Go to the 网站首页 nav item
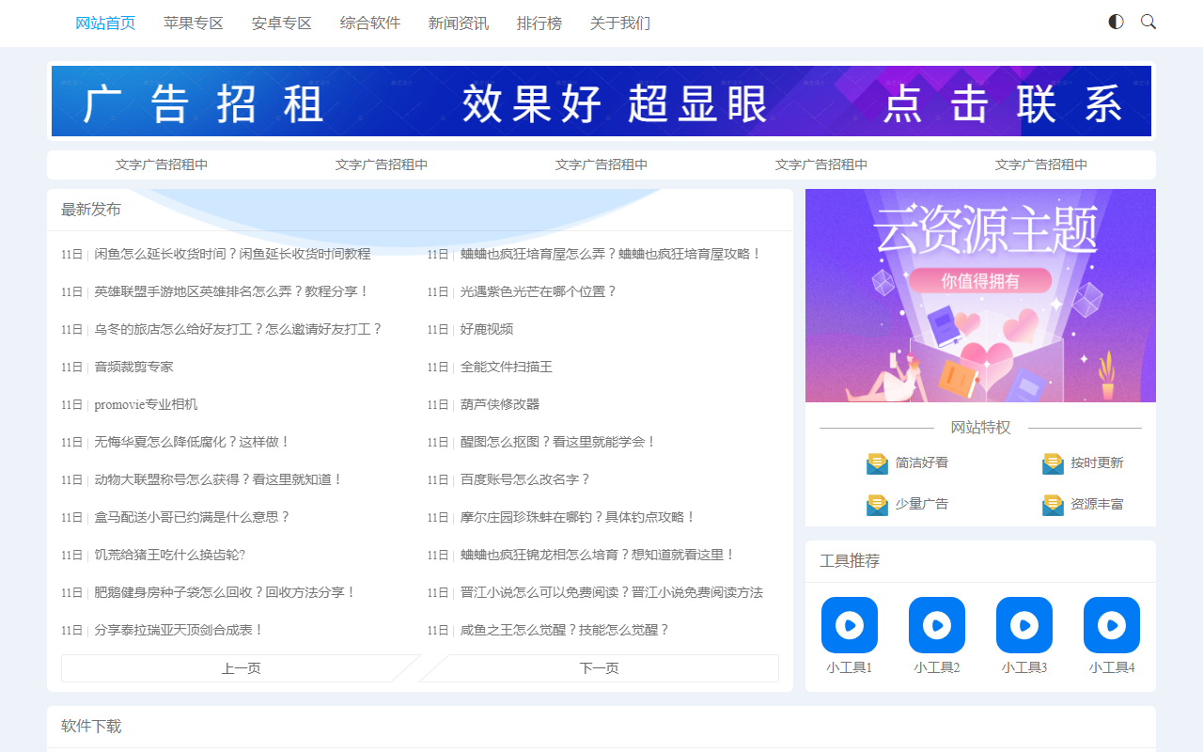The width and height of the screenshot is (1203, 752). tap(105, 23)
